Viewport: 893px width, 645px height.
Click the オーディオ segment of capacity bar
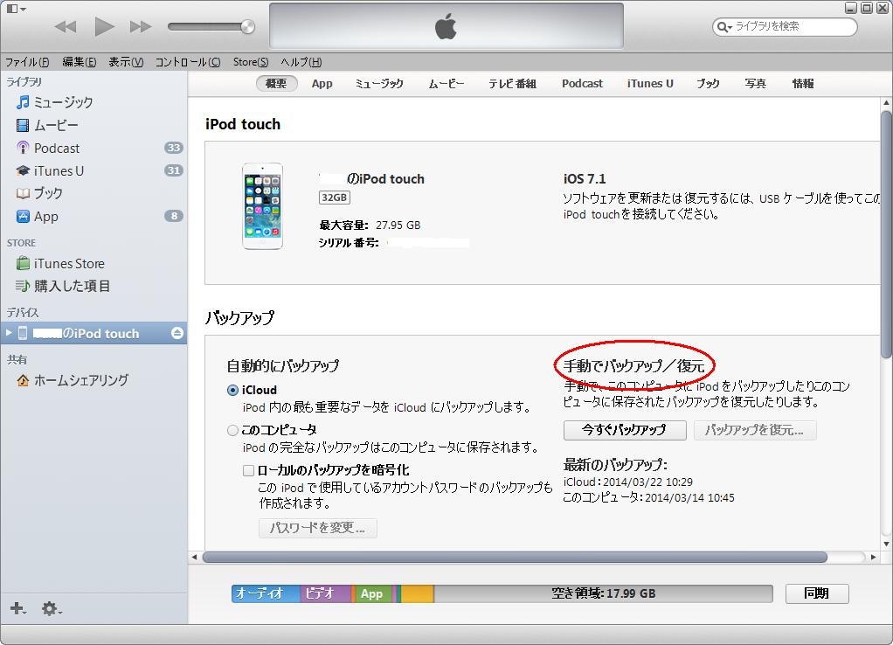point(266,593)
